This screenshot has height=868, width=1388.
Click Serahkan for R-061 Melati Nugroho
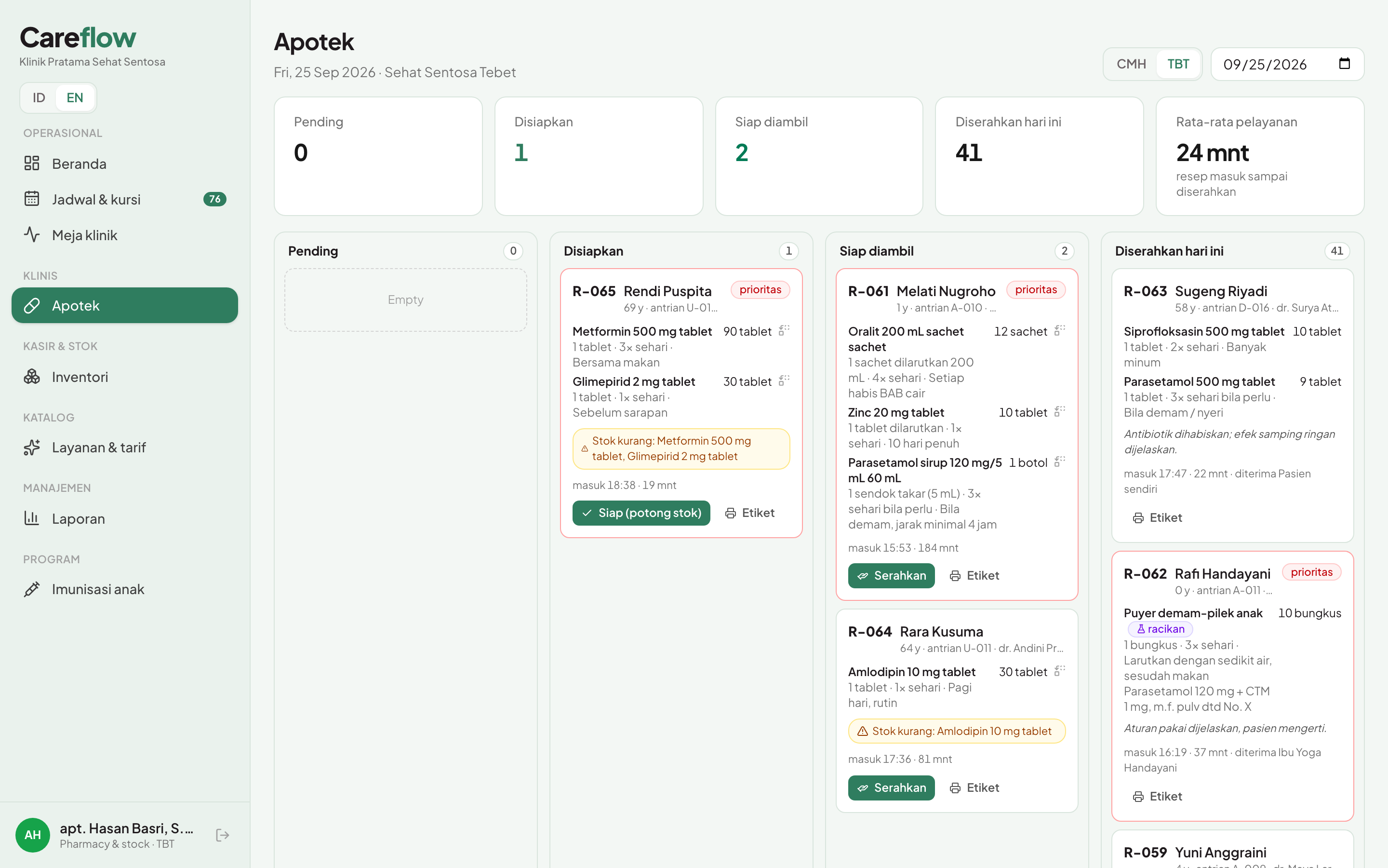(891, 575)
